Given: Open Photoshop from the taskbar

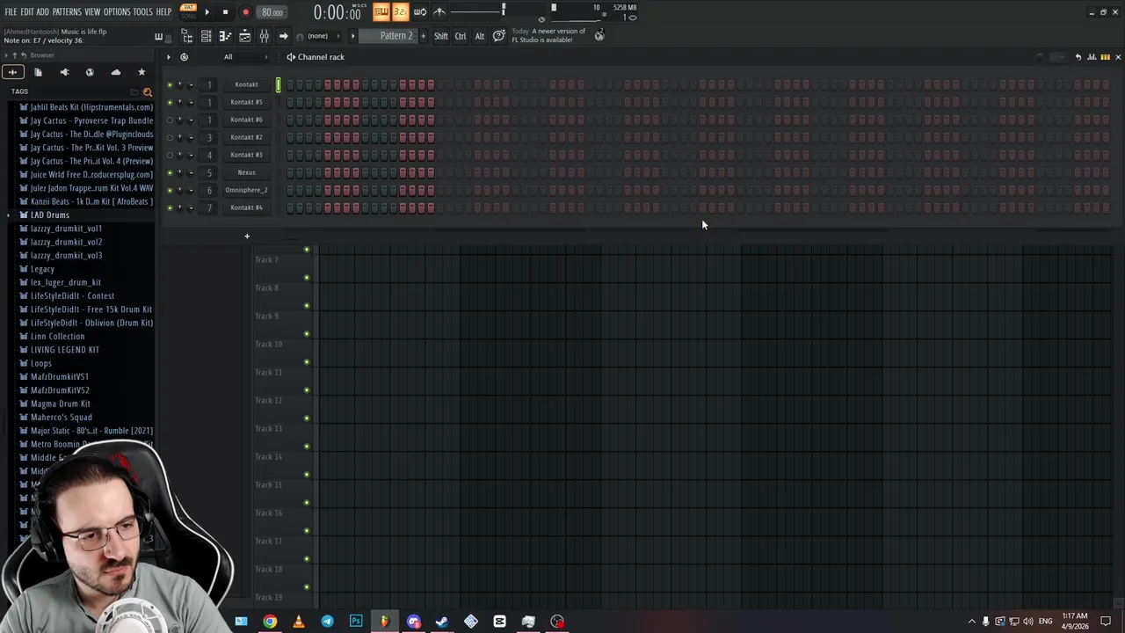Looking at the screenshot, I should pos(356,622).
